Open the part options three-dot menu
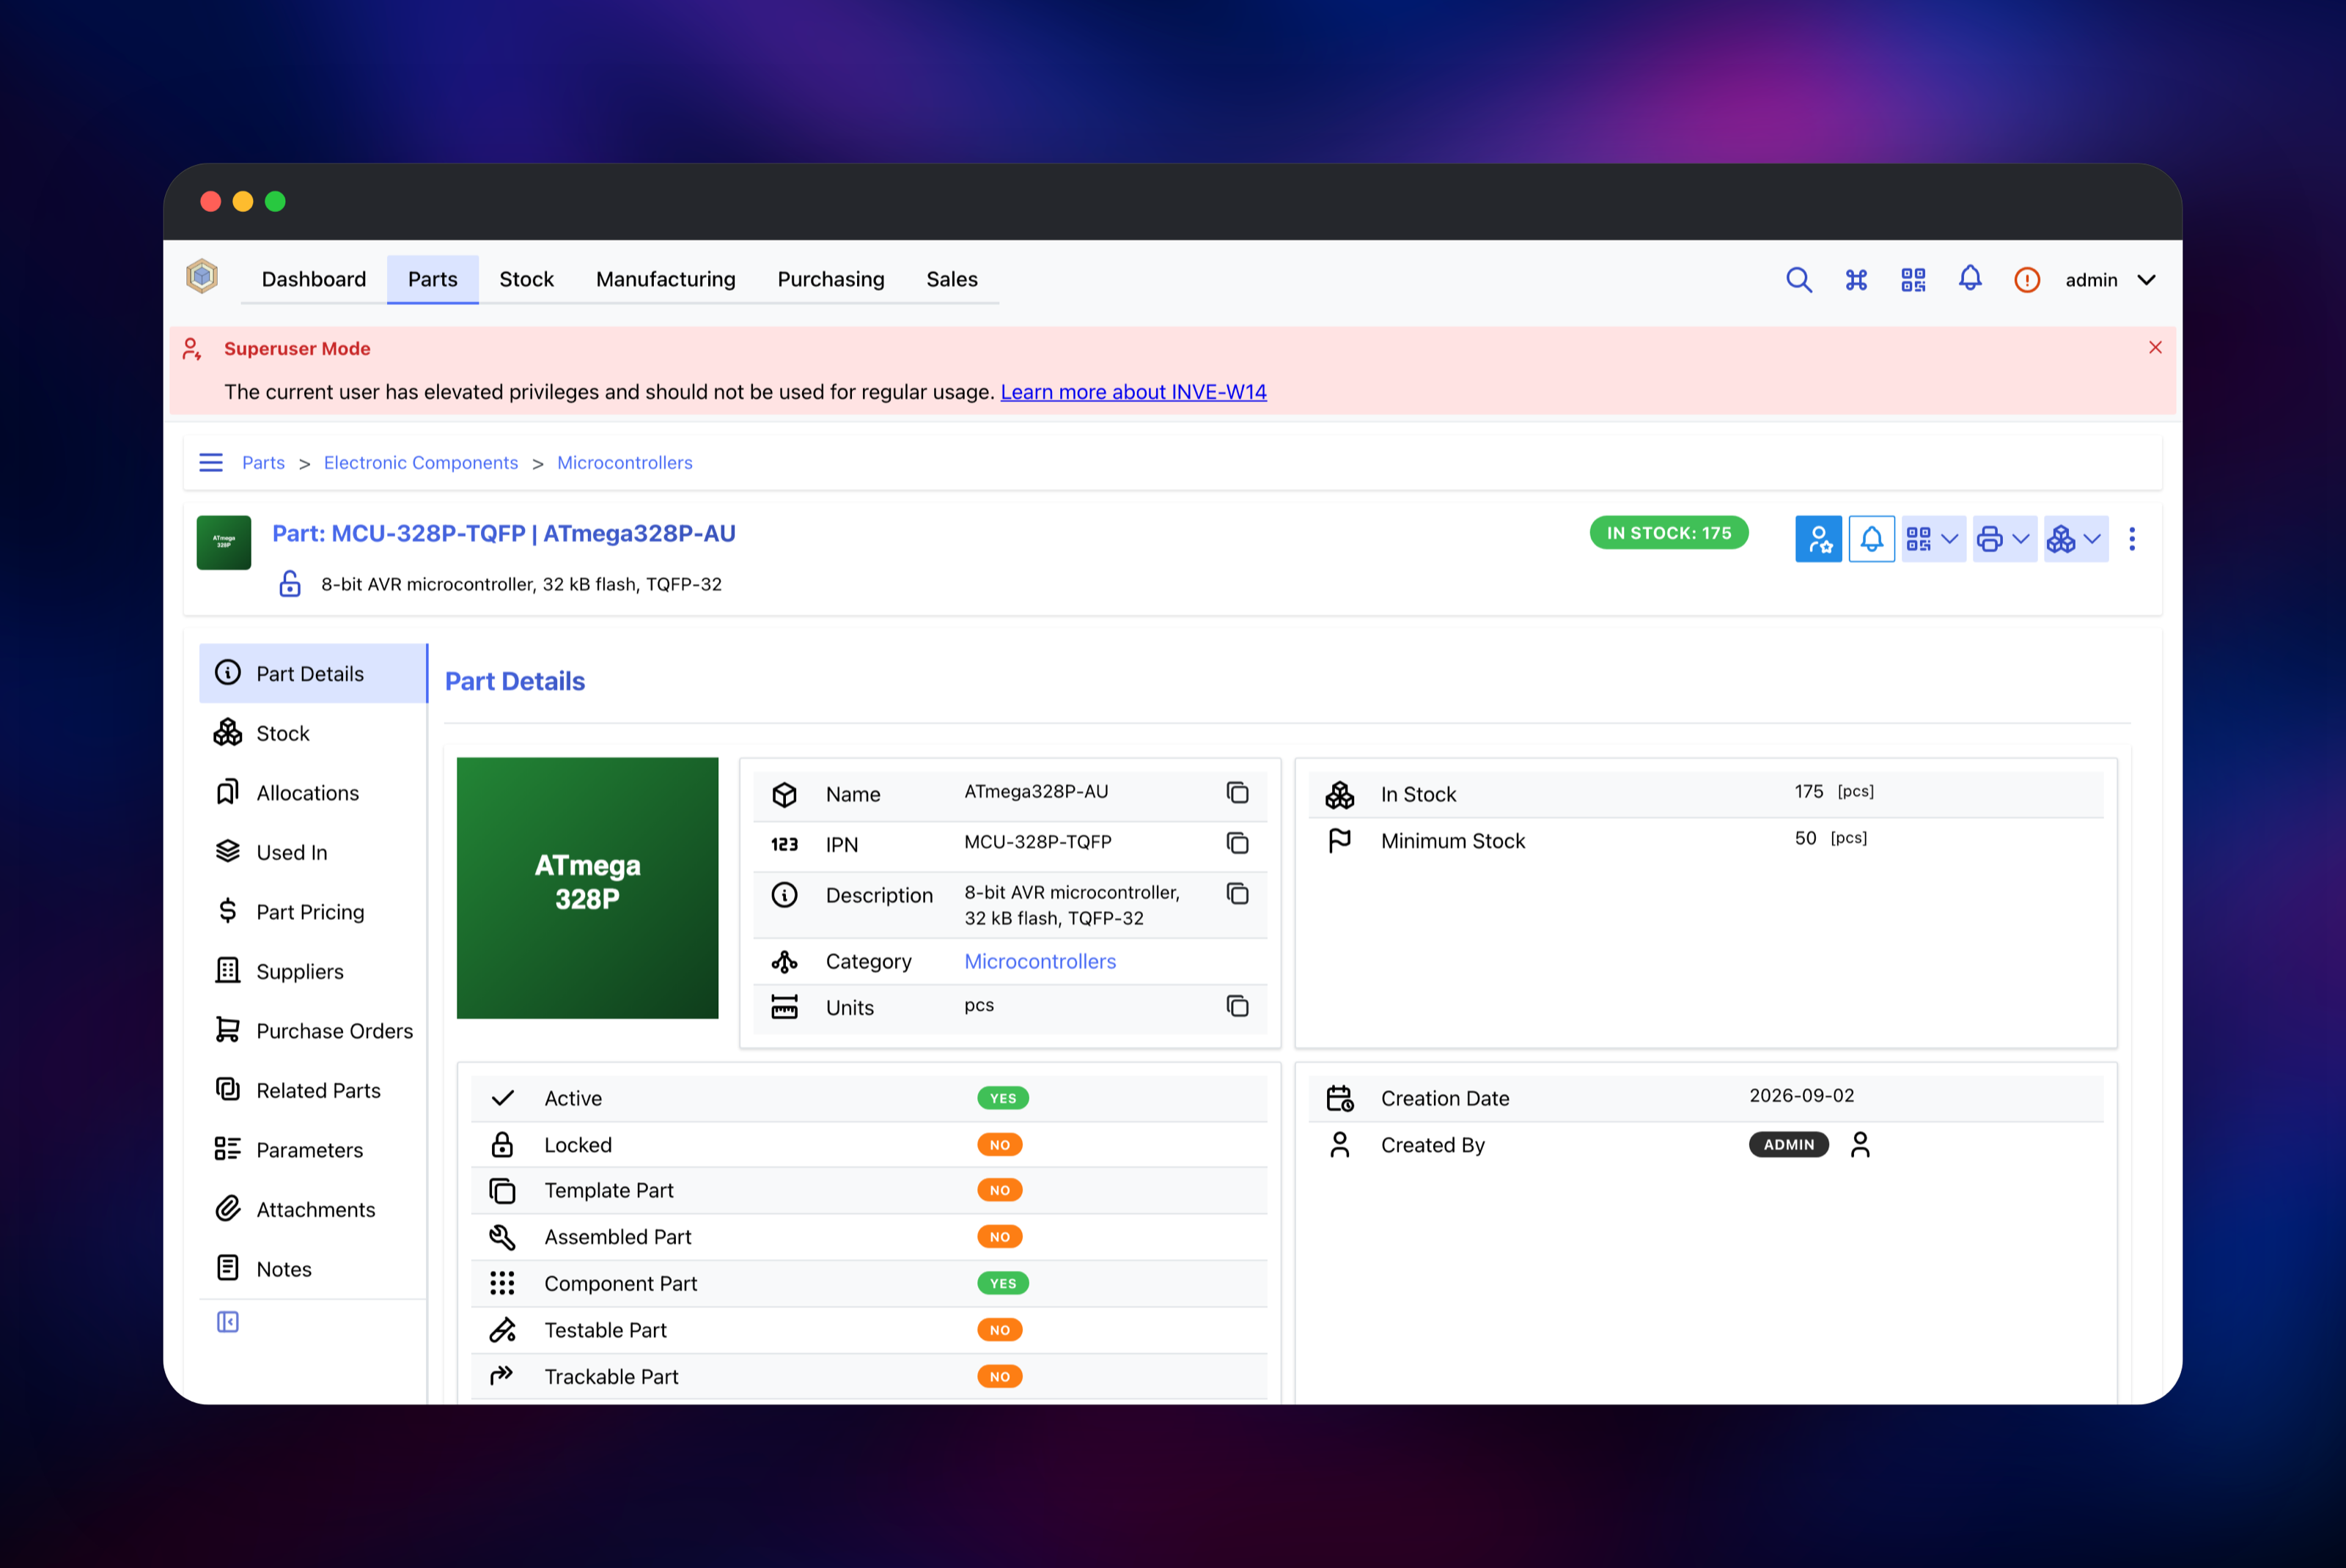Image resolution: width=2346 pixels, height=1568 pixels. pyautogui.click(x=2132, y=539)
